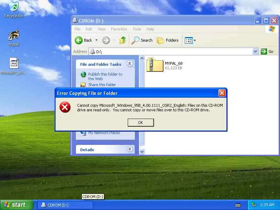Viewport: 280px width, 210px height.
Task: Maximize the CDROM (D:) window
Action: tap(266, 21)
